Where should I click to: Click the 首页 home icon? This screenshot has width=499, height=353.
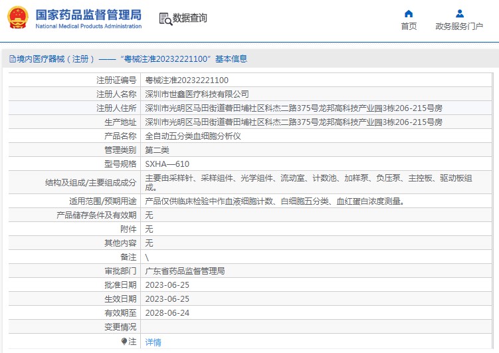click(409, 14)
